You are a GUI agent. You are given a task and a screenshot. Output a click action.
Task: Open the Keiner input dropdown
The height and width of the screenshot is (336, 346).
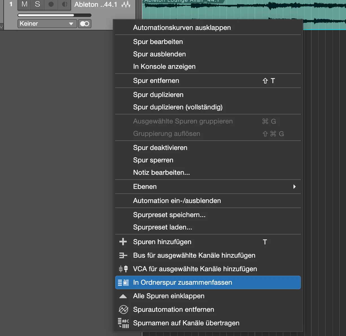47,24
